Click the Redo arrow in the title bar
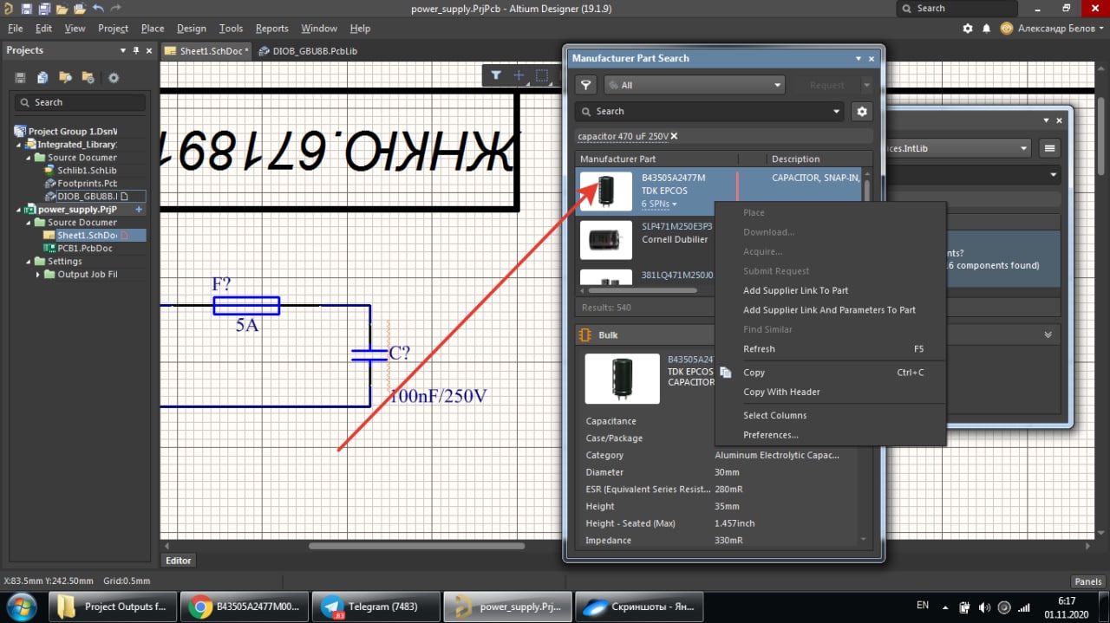Viewport: 1110px width, 623px height. coord(117,9)
